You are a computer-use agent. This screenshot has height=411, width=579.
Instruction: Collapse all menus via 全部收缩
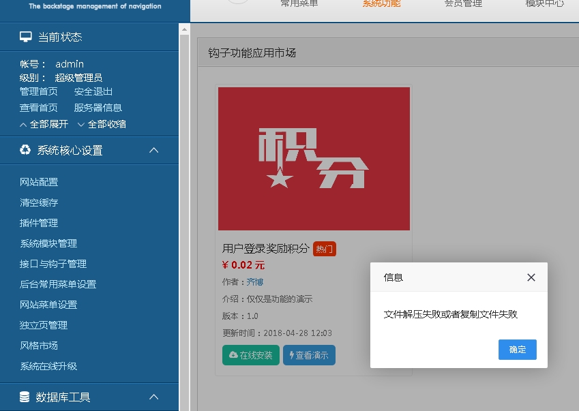click(x=102, y=124)
